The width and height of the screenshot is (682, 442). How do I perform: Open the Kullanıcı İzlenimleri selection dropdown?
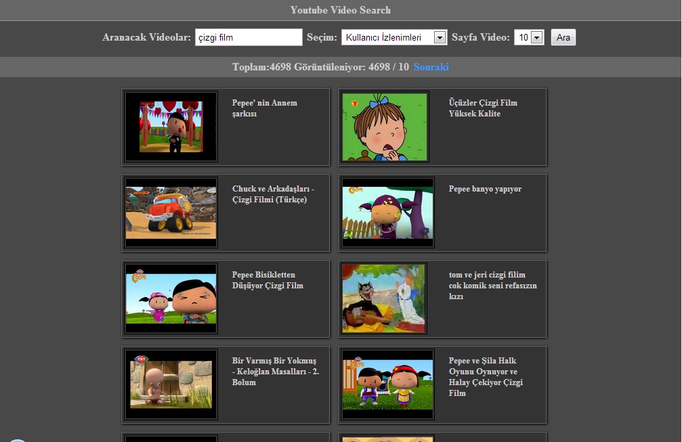pos(394,37)
